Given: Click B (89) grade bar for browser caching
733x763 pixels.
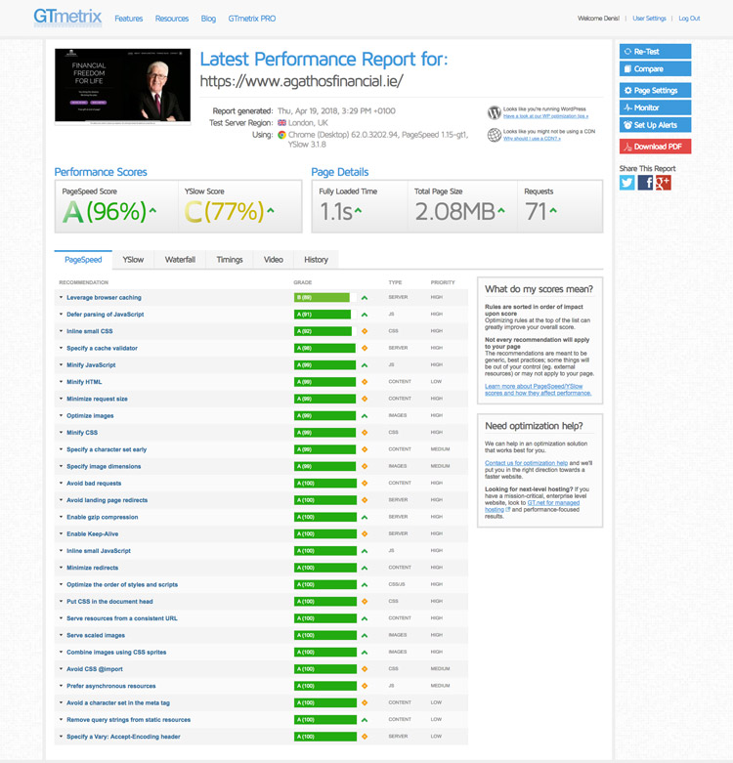Looking at the screenshot, I should 322,297.
